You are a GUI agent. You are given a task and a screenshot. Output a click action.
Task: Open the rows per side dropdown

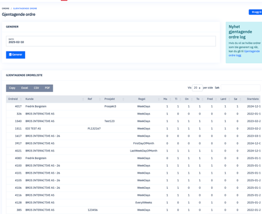click(x=197, y=88)
